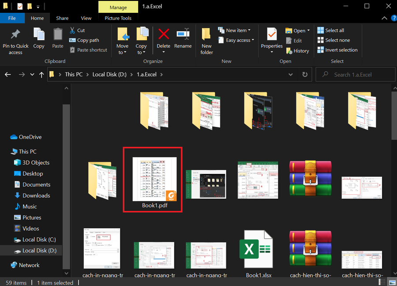Open the Copy to menu

tap(141, 41)
